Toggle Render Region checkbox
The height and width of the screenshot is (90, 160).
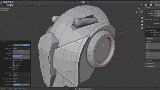coord(154,23)
